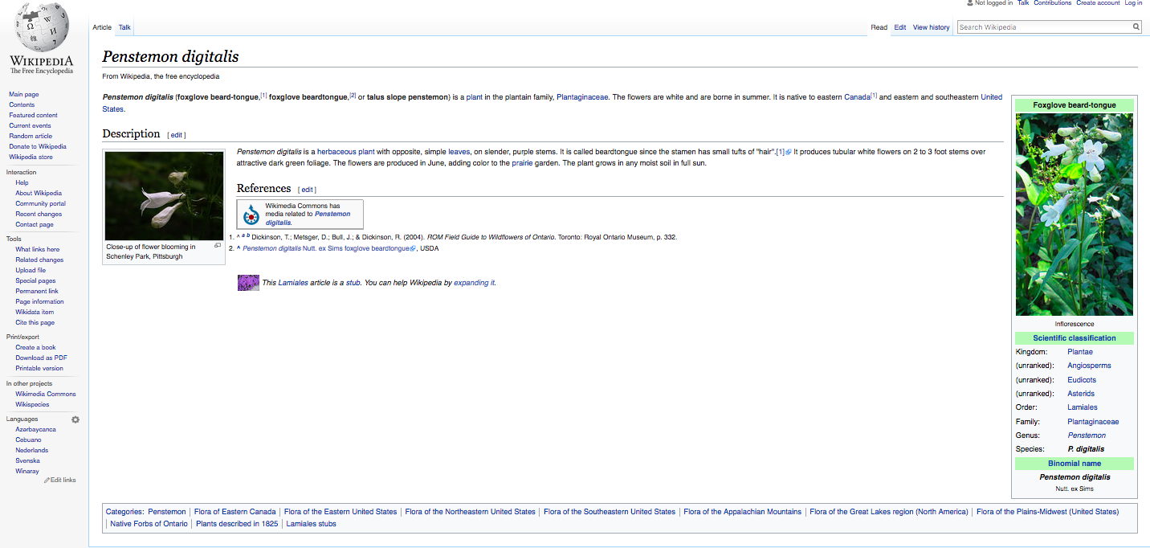Click the search magnifier icon
1150x548 pixels.
(x=1136, y=27)
